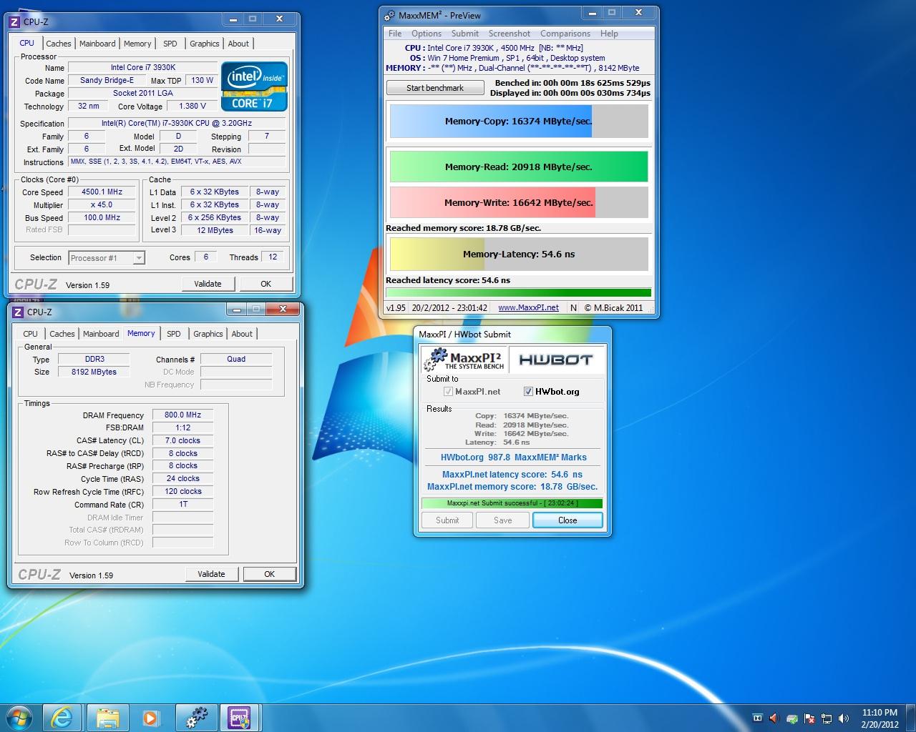Switch to SPD tab in top CPU-Z window
The width and height of the screenshot is (916, 732).
coord(170,44)
